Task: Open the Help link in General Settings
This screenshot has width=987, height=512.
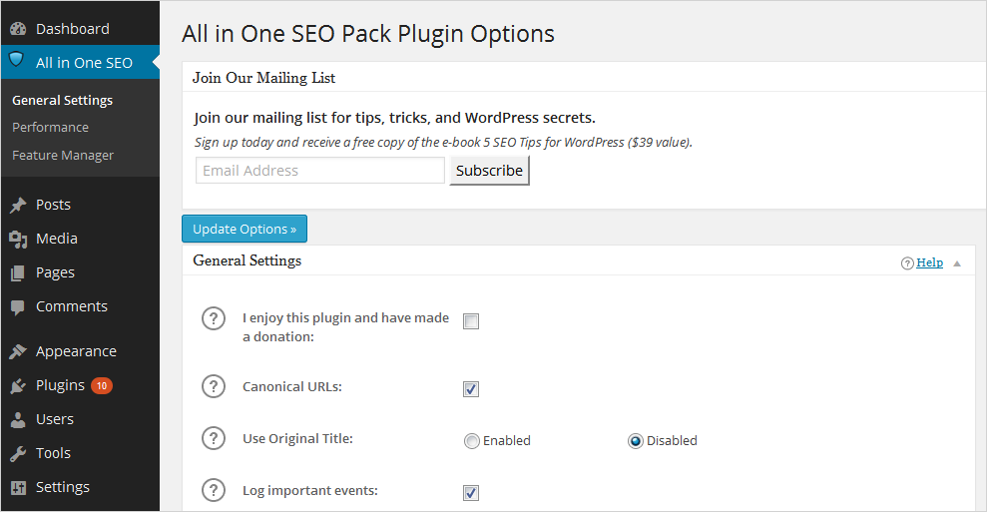Action: pos(929,262)
